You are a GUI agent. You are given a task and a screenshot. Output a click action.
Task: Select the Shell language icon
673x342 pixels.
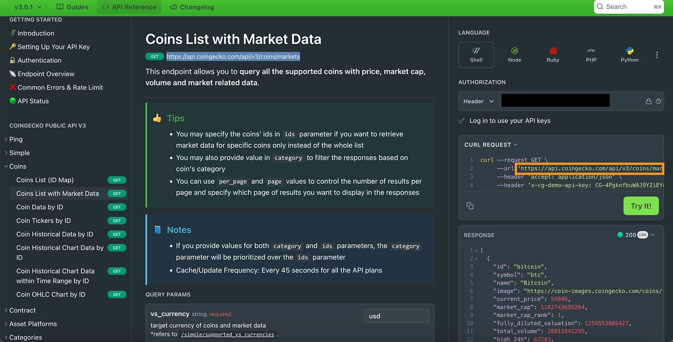point(476,54)
